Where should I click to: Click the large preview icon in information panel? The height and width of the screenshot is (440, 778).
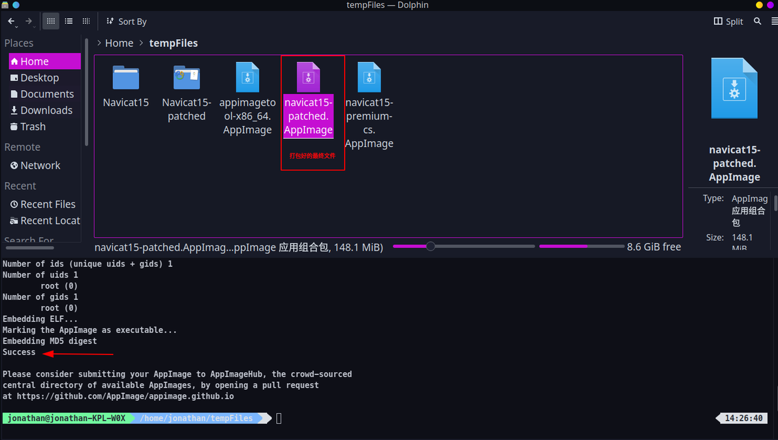734,88
